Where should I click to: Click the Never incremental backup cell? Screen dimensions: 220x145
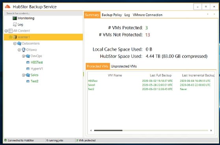(183, 89)
